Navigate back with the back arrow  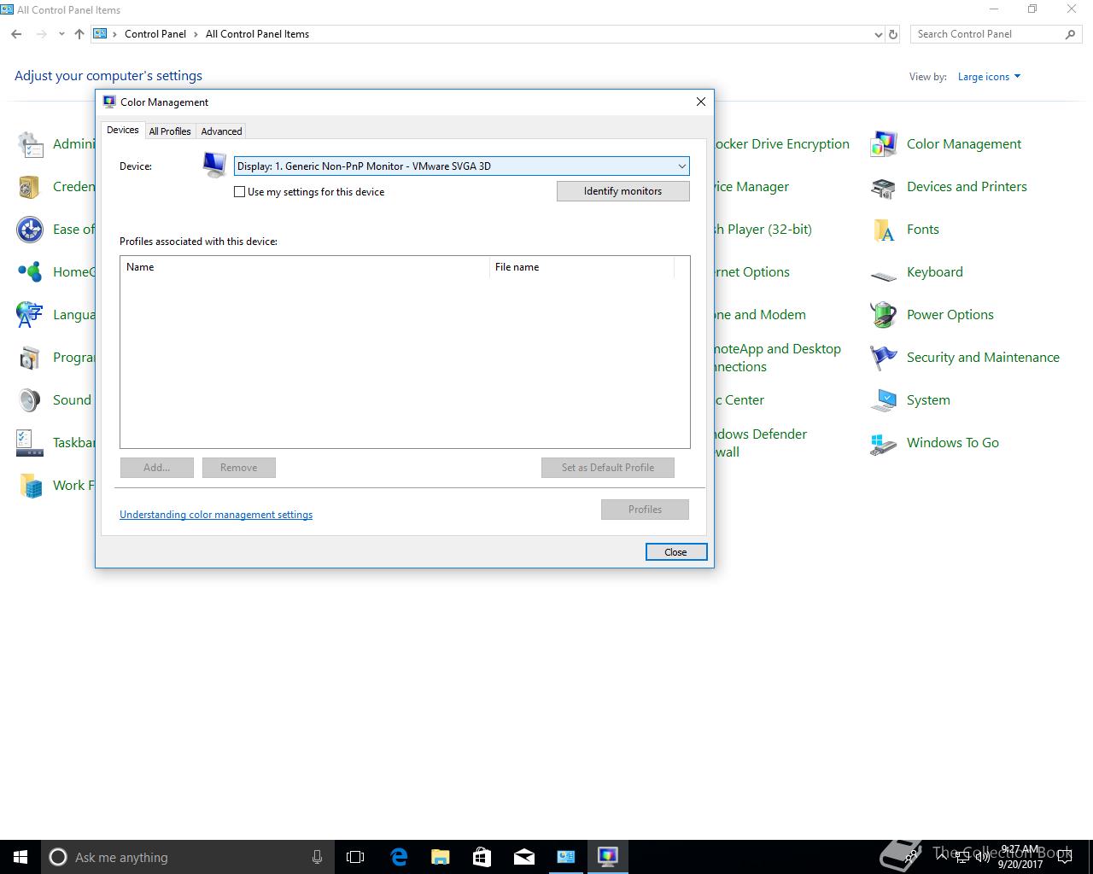(17, 34)
